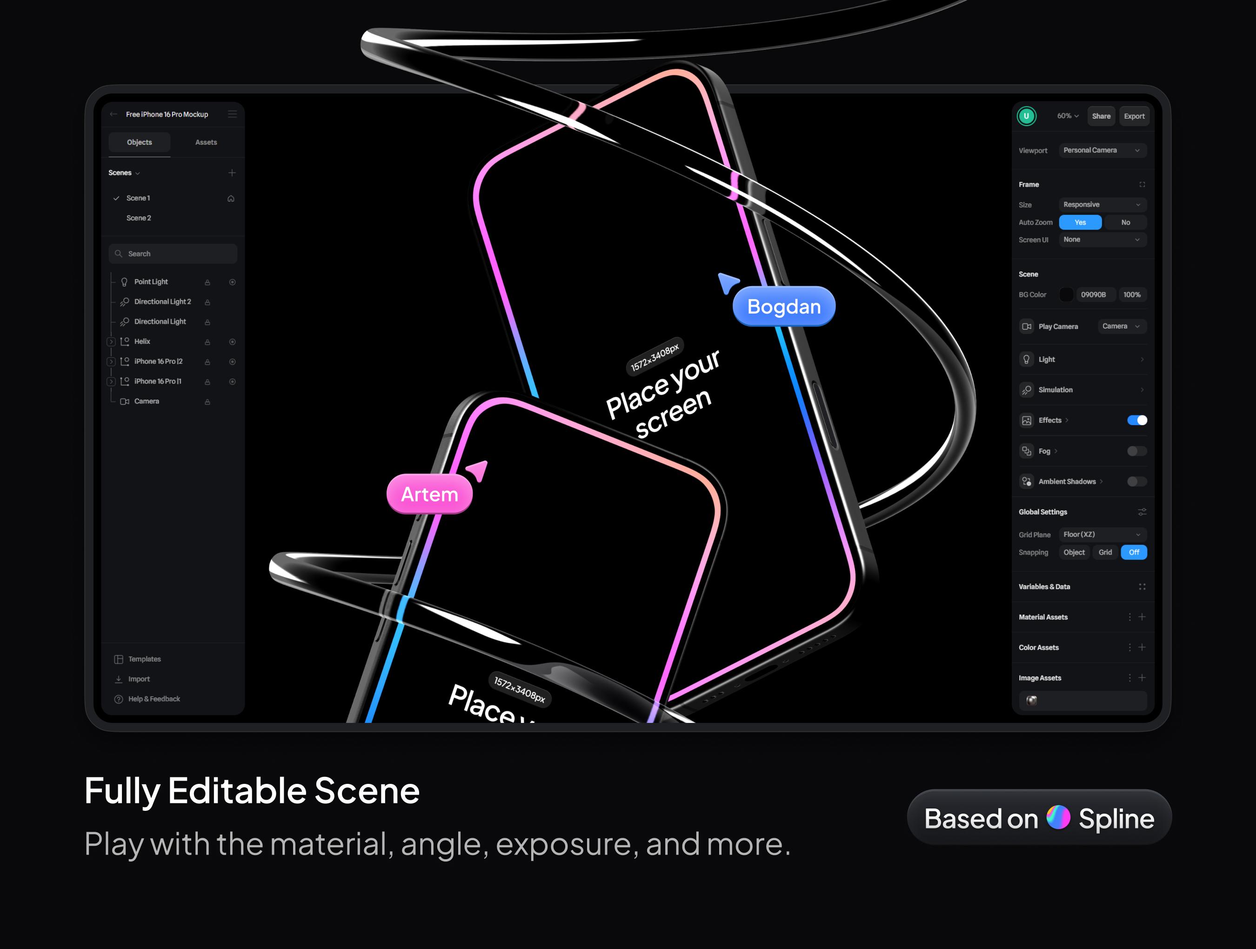The image size is (1256, 949).
Task: Click the BG Color swatch
Action: (1066, 295)
